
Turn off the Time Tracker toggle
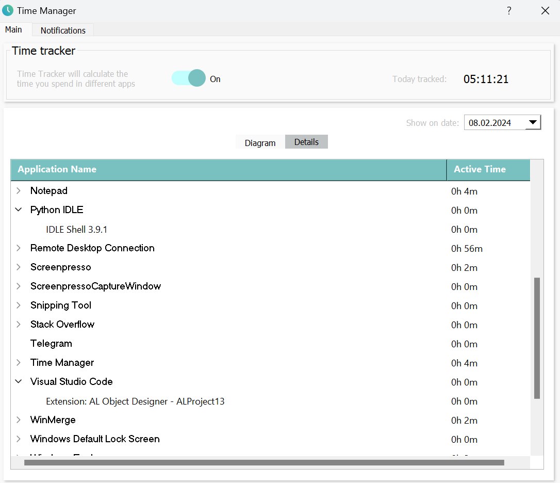(x=189, y=78)
